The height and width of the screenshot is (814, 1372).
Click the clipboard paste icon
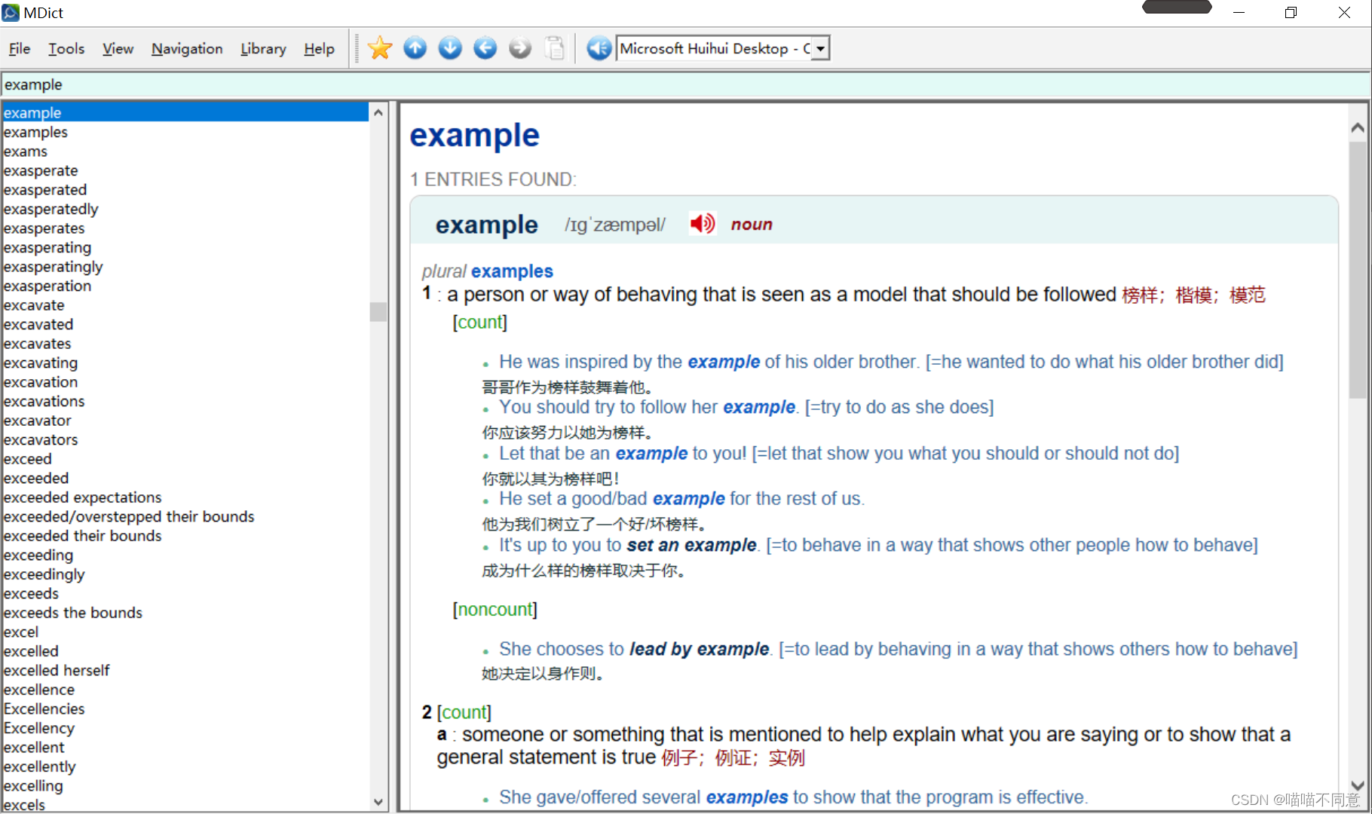click(555, 48)
